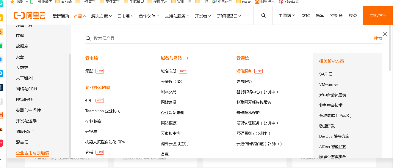Open the paper bookmark folder

[x=244, y=1]
